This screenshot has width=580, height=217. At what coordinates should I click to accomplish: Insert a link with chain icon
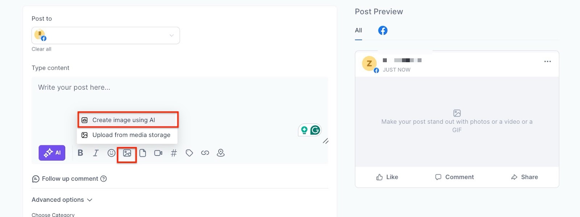tap(205, 153)
